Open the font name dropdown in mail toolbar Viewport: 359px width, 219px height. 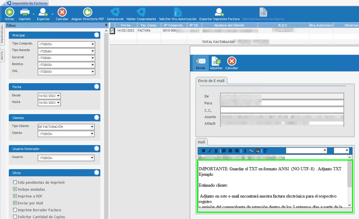pyautogui.click(x=325, y=151)
